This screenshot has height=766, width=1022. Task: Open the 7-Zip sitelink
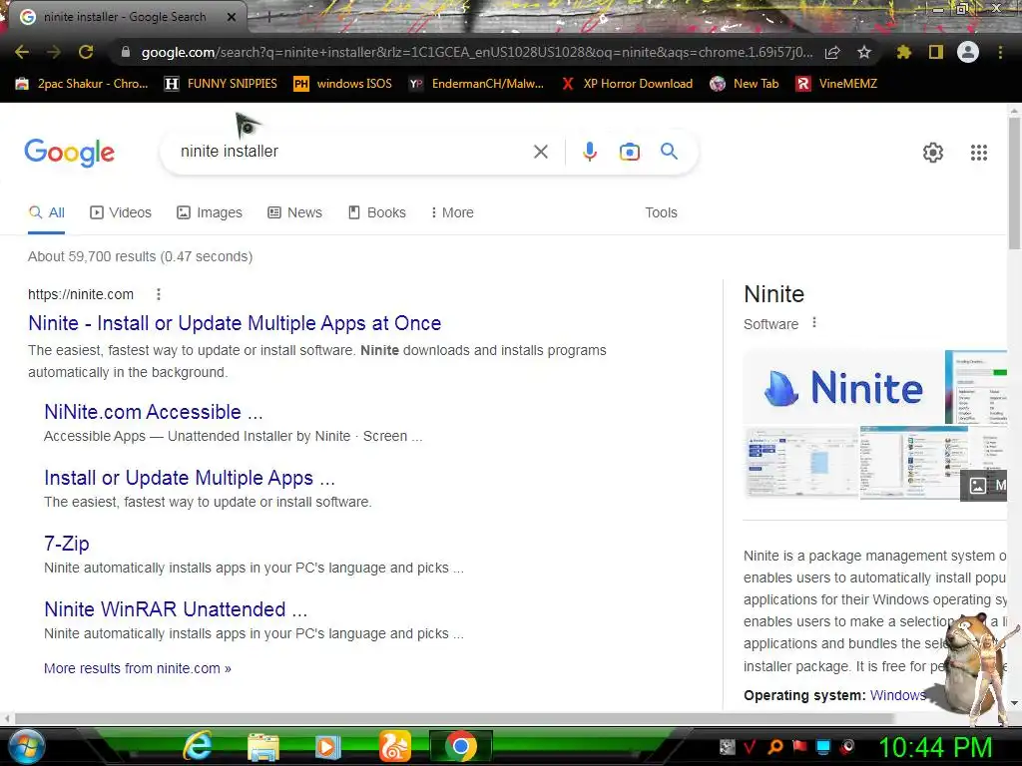coord(67,544)
